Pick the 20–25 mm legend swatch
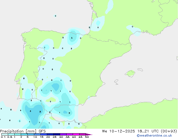 (50, 134)
